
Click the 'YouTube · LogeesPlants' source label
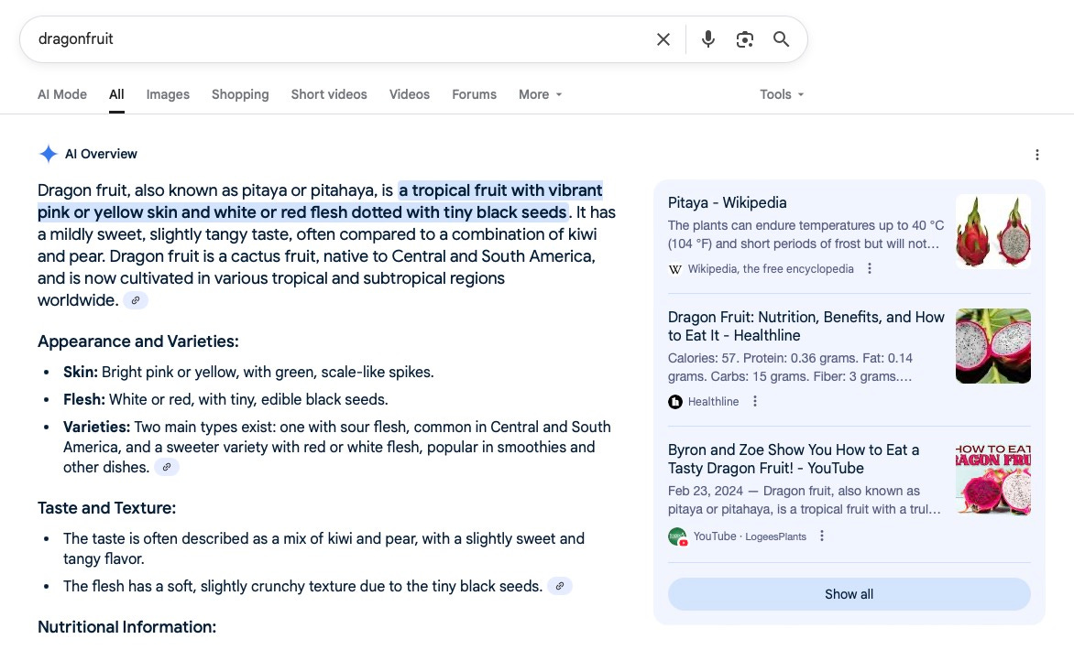point(750,536)
